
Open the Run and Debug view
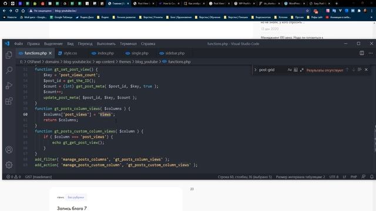[x=9, y=86]
